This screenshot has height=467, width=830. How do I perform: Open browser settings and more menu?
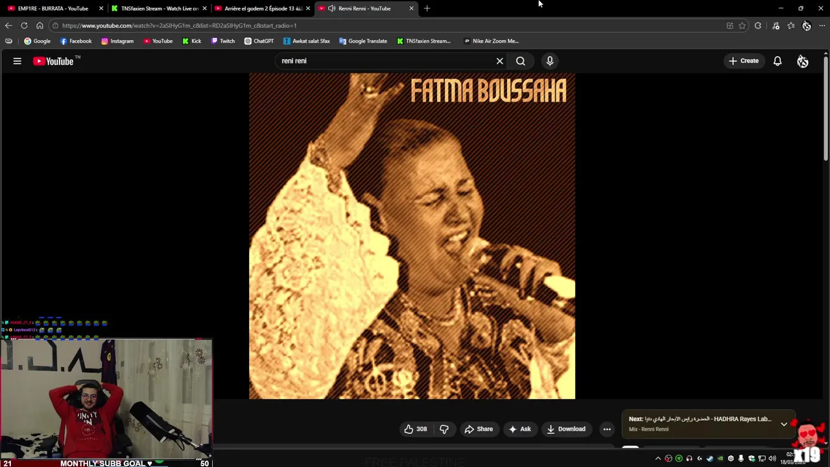pos(822,25)
